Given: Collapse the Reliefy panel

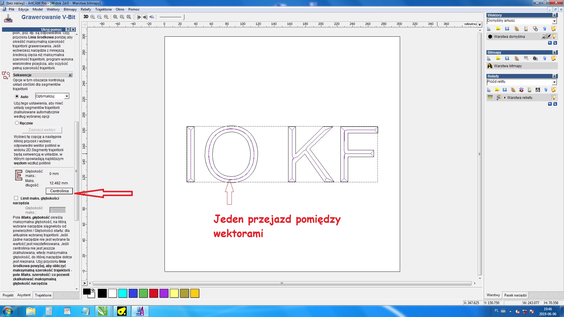Looking at the screenshot, I should 555,76.
